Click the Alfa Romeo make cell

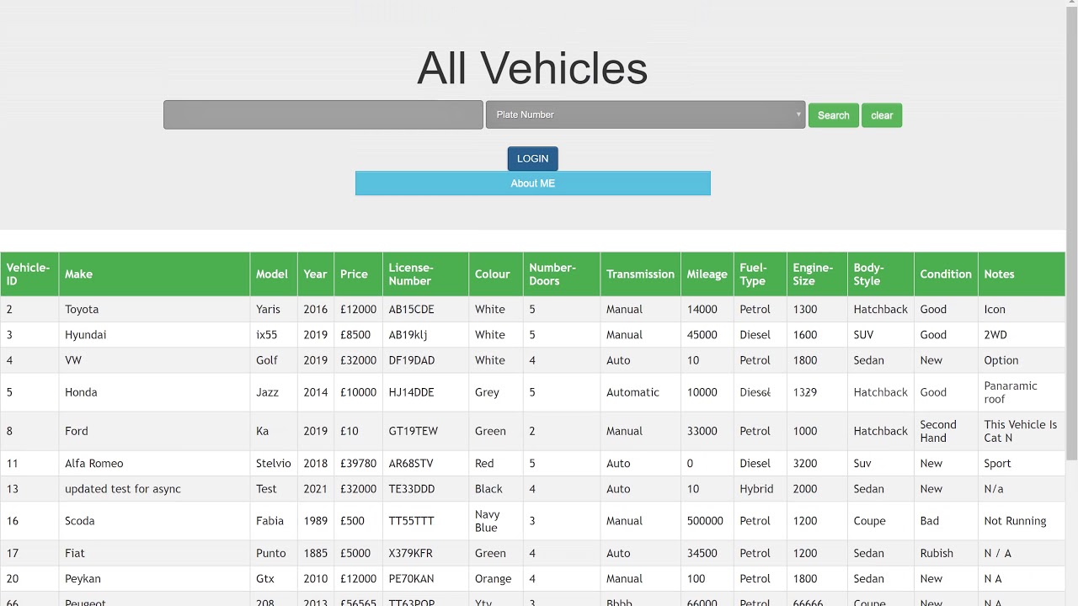click(154, 463)
